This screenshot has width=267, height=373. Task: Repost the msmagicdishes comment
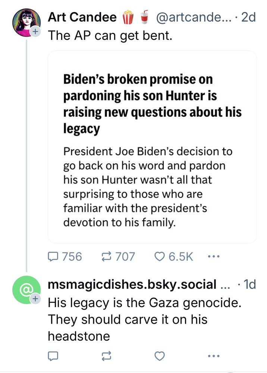tap(106, 356)
